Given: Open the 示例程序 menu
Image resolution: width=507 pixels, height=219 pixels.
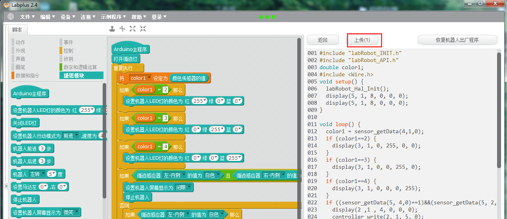Looking at the screenshot, I should 113,17.
